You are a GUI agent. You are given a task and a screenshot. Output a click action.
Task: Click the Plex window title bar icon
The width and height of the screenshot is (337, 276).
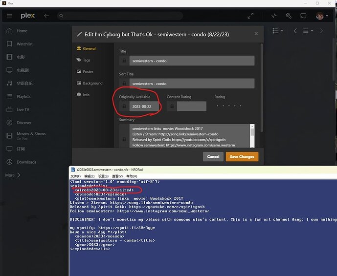[4, 3]
